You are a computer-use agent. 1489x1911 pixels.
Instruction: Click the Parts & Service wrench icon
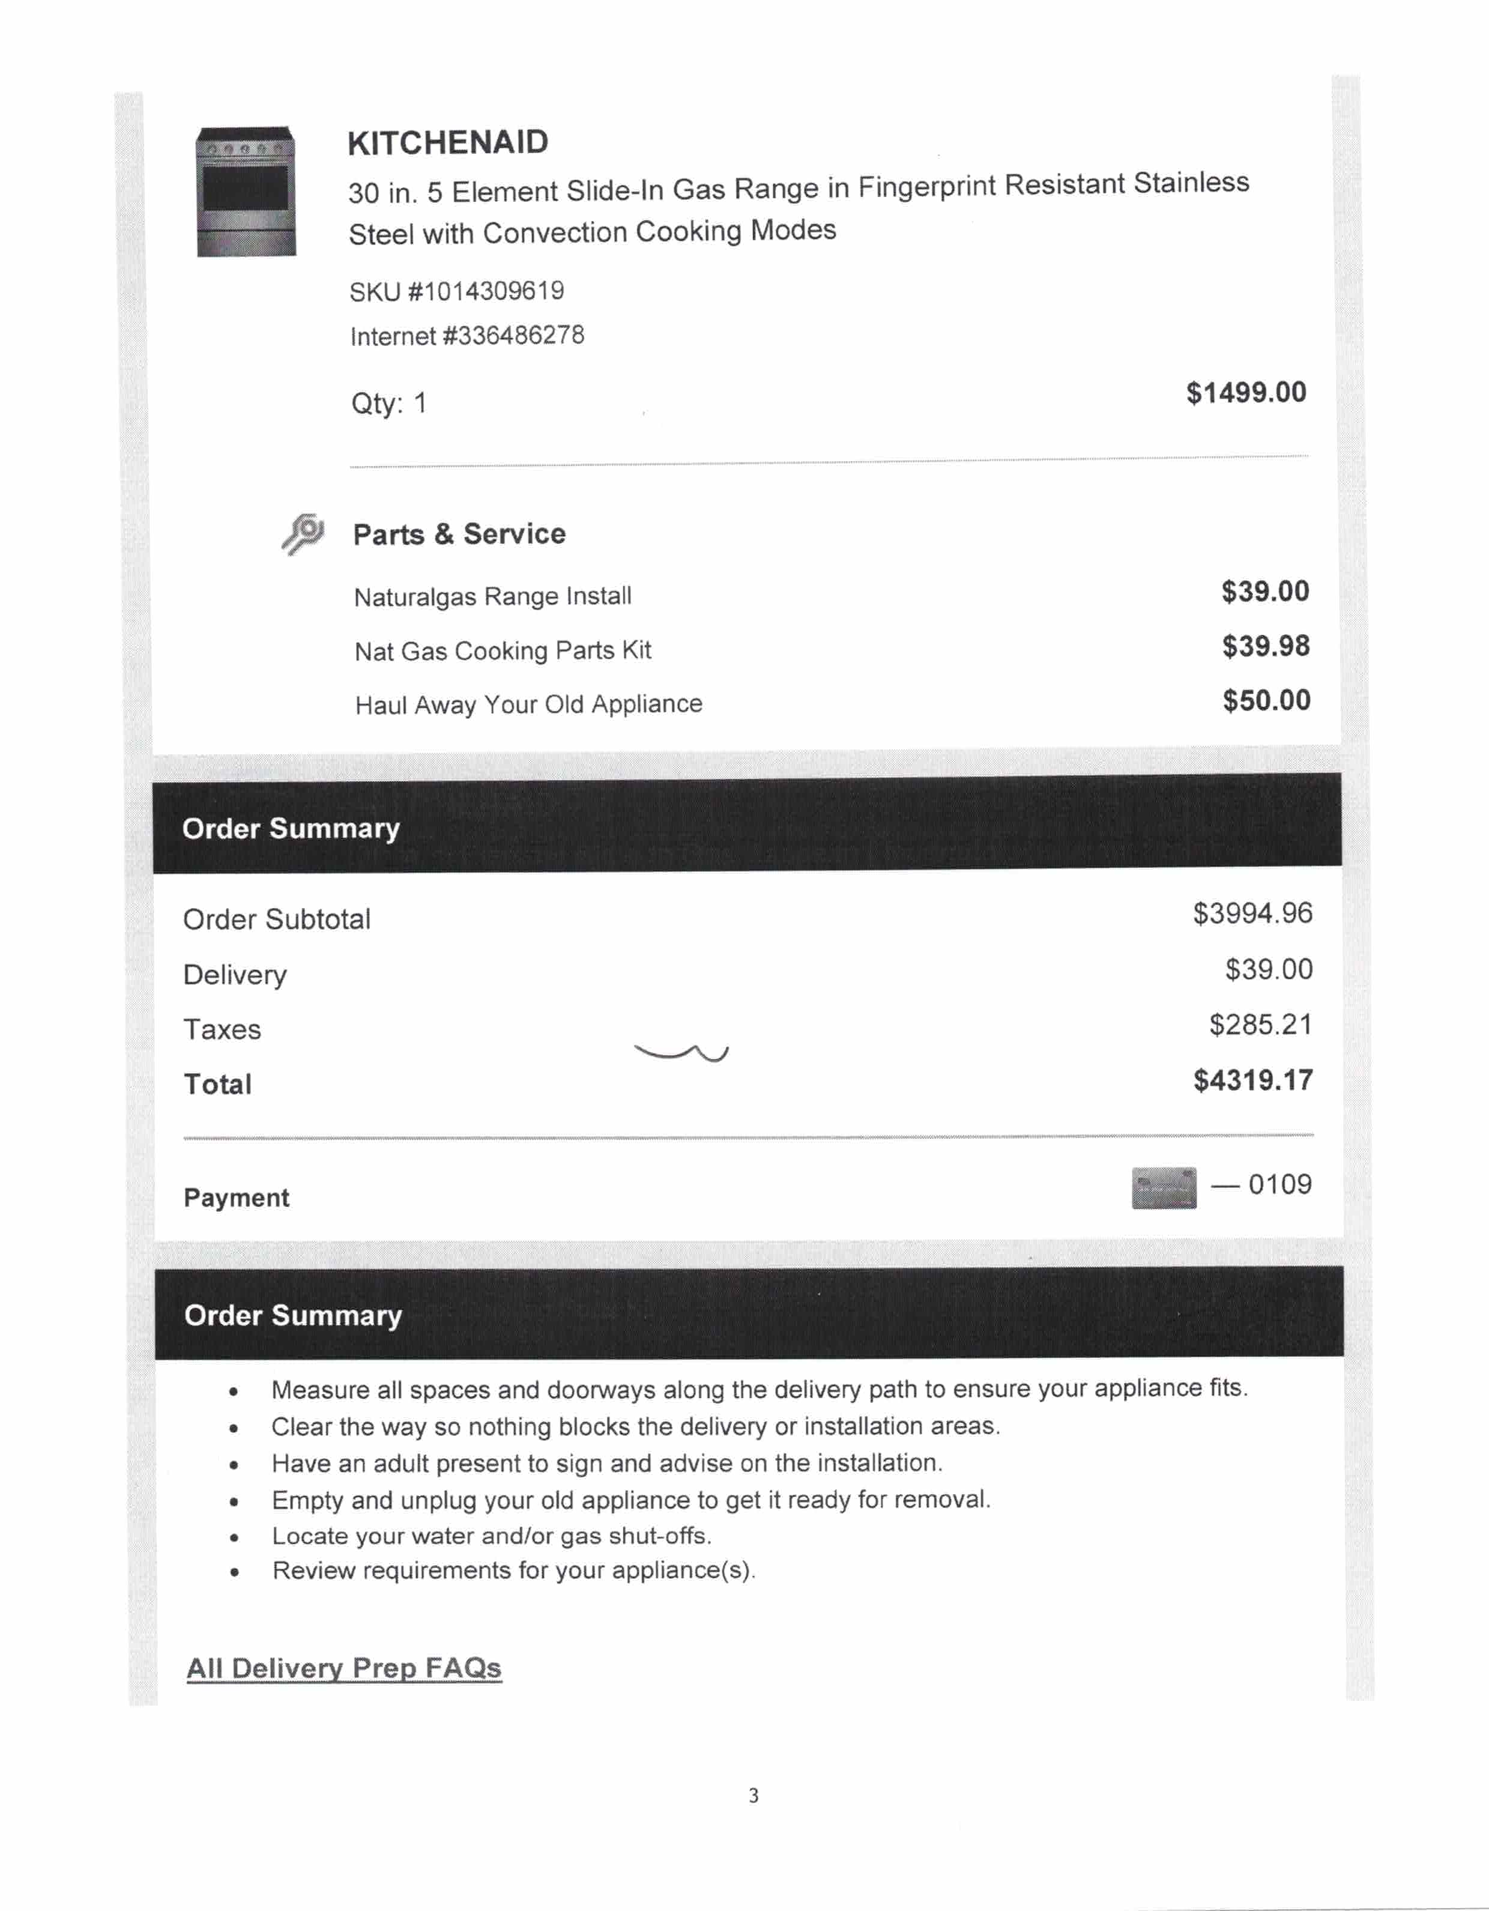[x=304, y=533]
